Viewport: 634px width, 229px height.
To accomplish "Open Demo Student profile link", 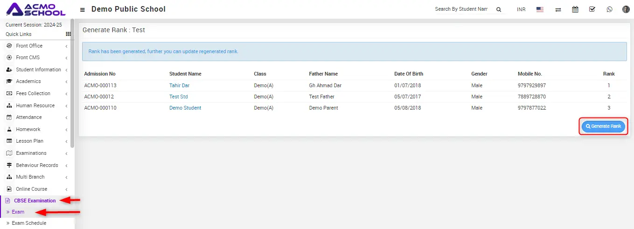I will coord(185,108).
